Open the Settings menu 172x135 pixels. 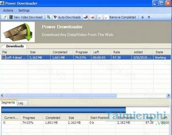click(x=24, y=10)
